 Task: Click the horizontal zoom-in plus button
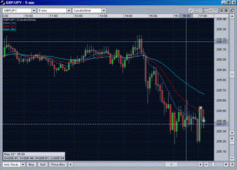(226, 164)
